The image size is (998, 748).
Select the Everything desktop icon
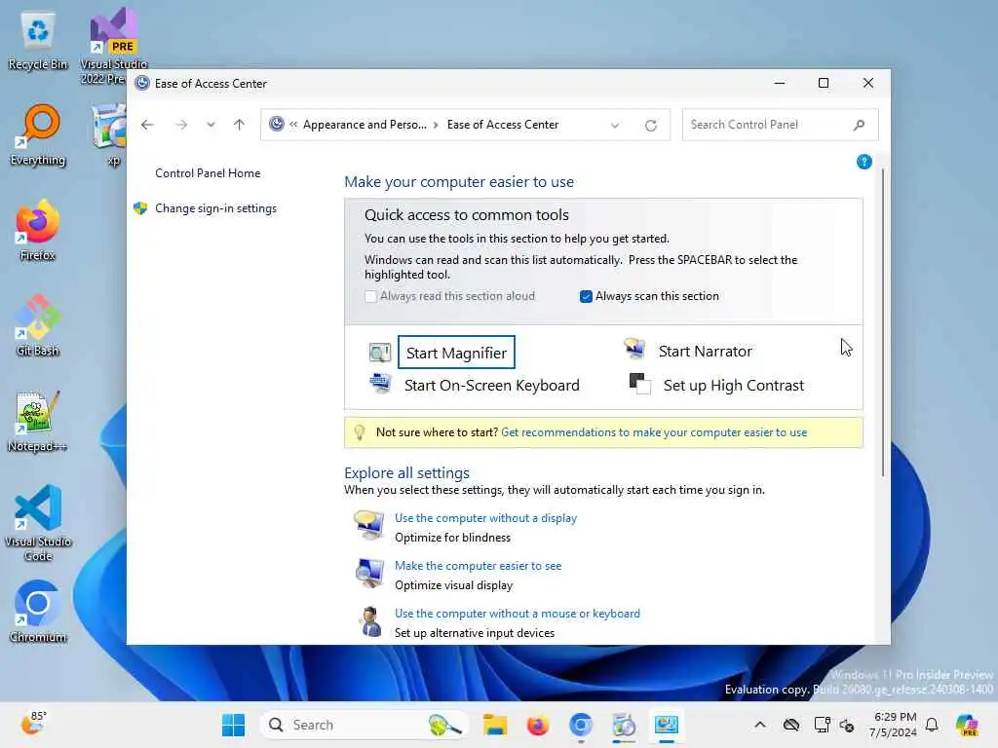(x=38, y=135)
